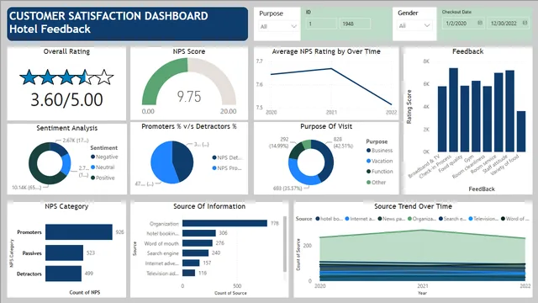
Task: Select NPS Promoters legend entry
Action: coord(227,168)
